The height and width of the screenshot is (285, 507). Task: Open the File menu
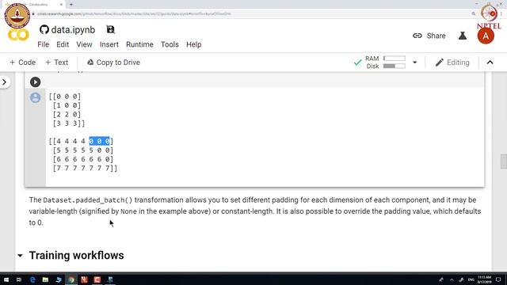click(43, 44)
